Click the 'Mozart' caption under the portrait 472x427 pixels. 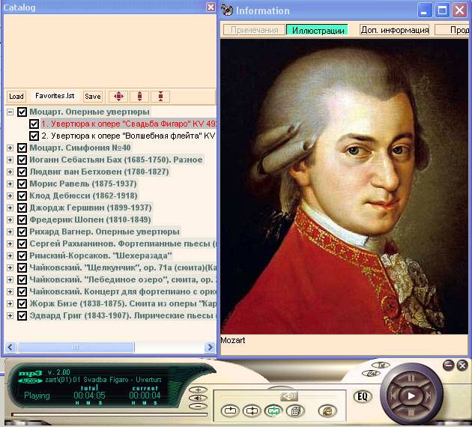pos(233,340)
